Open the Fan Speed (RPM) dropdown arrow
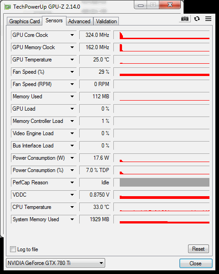Viewport: 219px width, 274px height. tap(72, 84)
